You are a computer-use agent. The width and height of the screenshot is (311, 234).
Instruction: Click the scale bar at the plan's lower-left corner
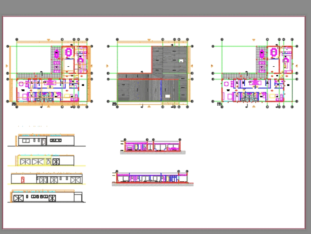coord(14,103)
